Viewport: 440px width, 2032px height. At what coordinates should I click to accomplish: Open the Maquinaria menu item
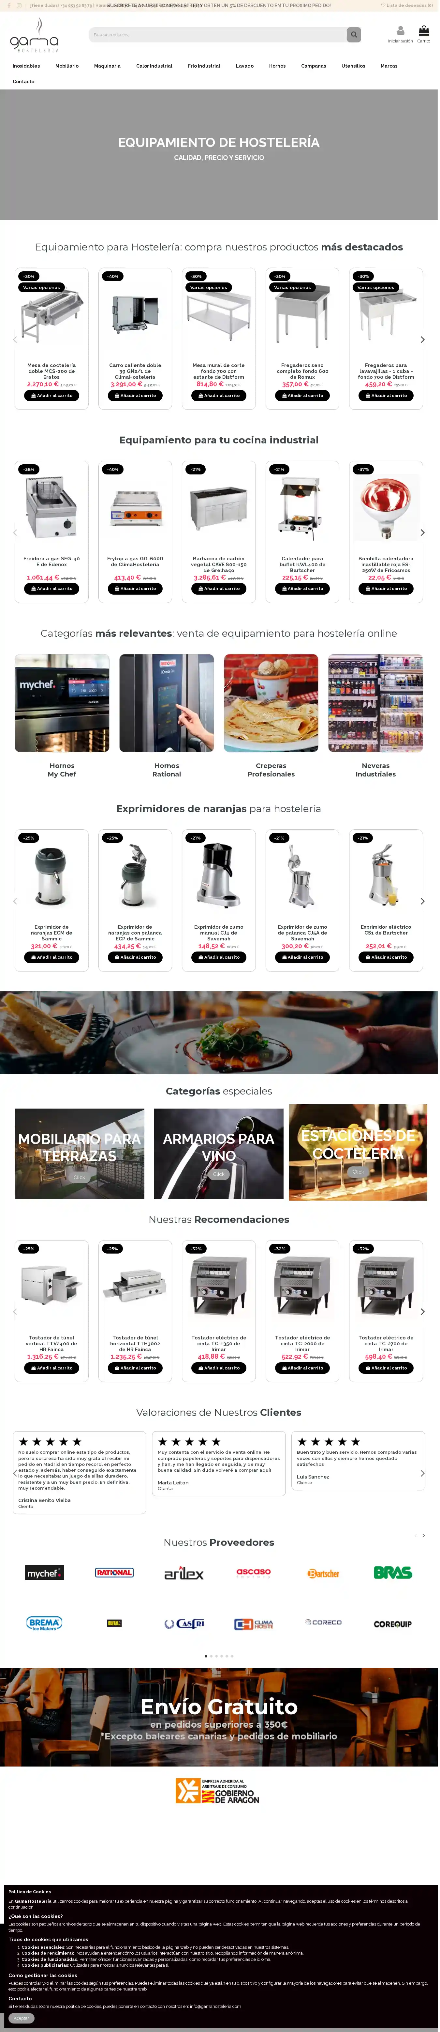tap(107, 66)
